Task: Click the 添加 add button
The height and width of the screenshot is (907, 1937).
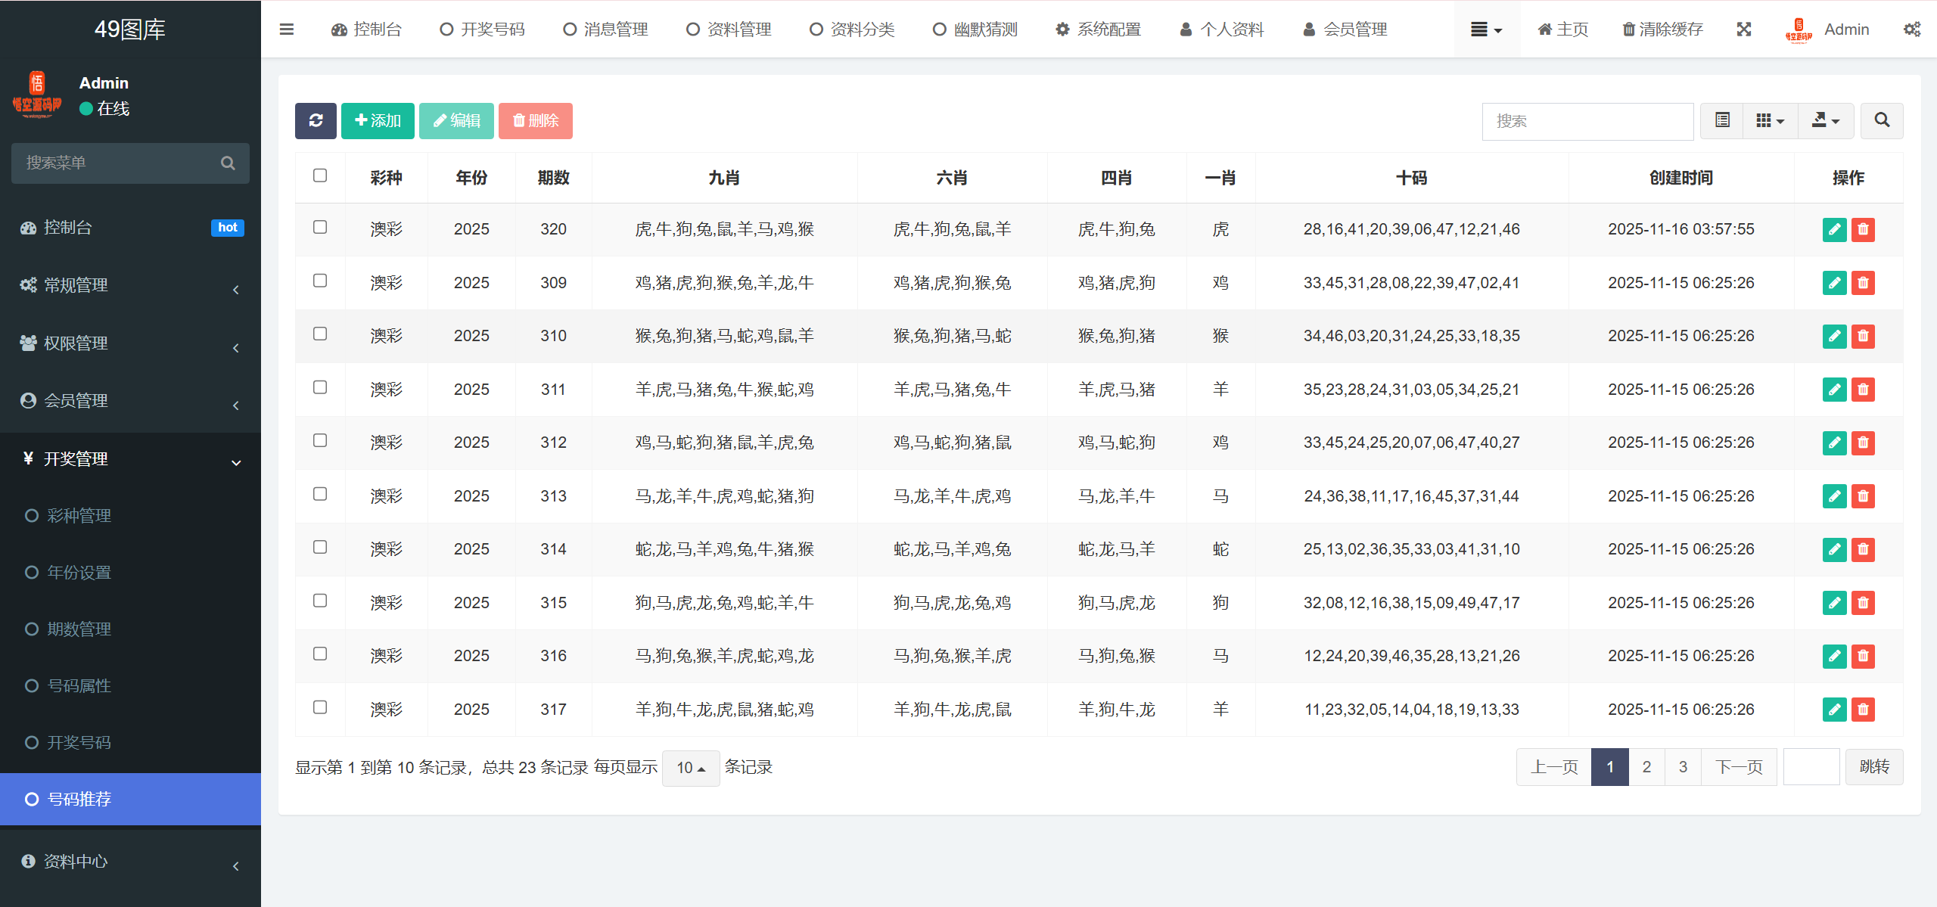Action: [x=378, y=121]
